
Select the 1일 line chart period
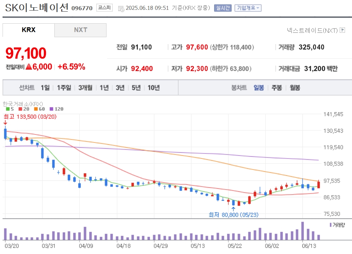point(45,88)
